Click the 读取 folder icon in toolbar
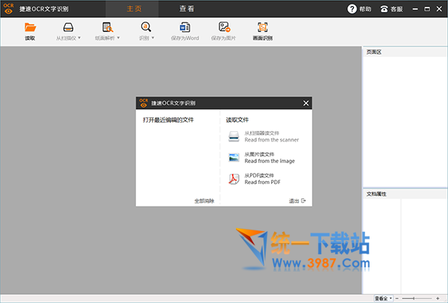This screenshot has height=303, width=448. [30, 28]
